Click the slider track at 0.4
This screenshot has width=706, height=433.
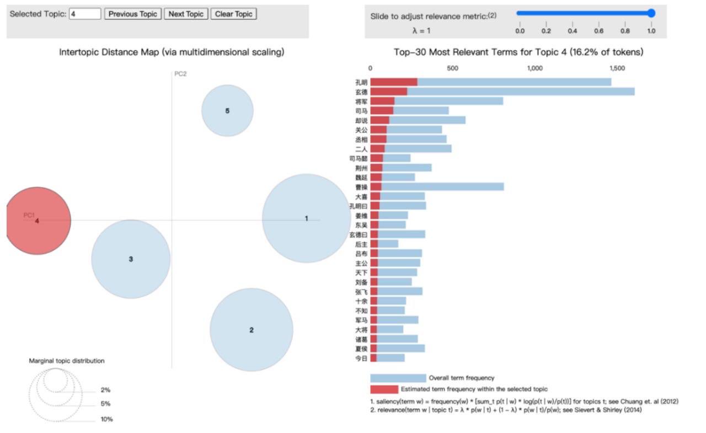(x=573, y=13)
